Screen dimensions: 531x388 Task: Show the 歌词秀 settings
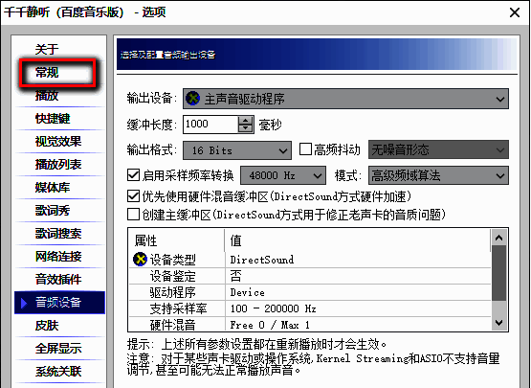53,211
